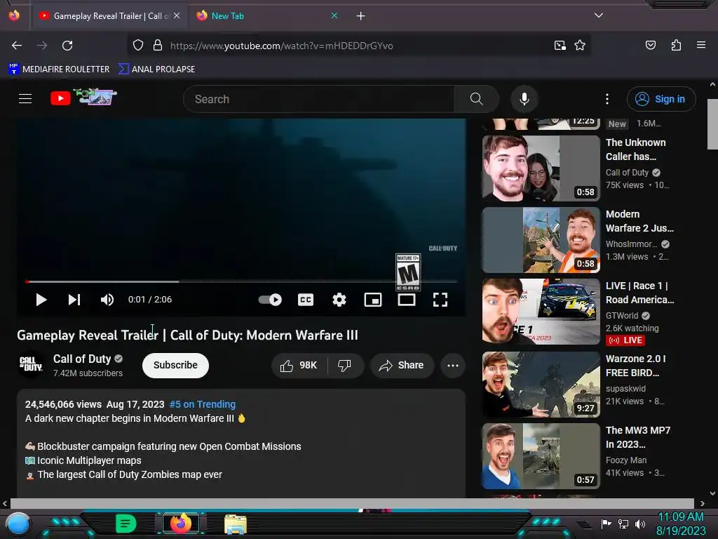The height and width of the screenshot is (539, 718).
Task: Open File Explorer from the taskbar
Action: pos(236,524)
